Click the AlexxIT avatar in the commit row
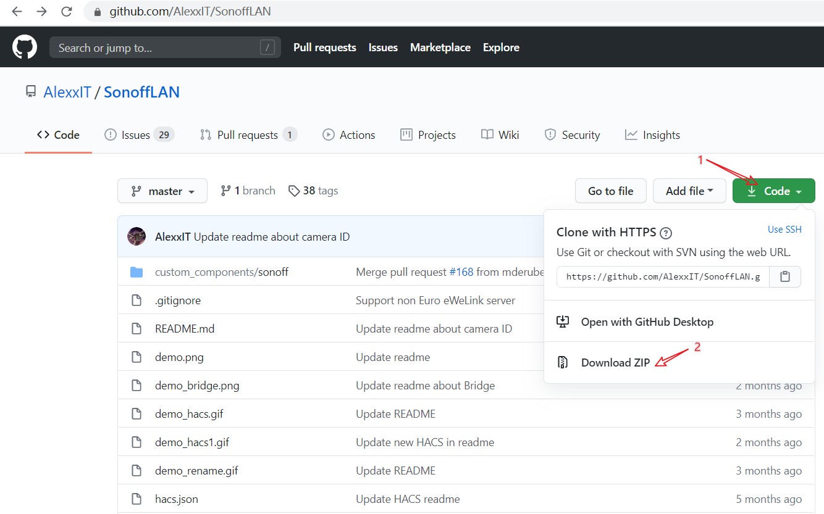824x514 pixels. tap(137, 237)
